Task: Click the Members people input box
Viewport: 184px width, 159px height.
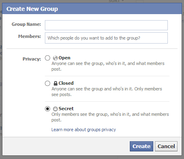Action: click(x=106, y=38)
